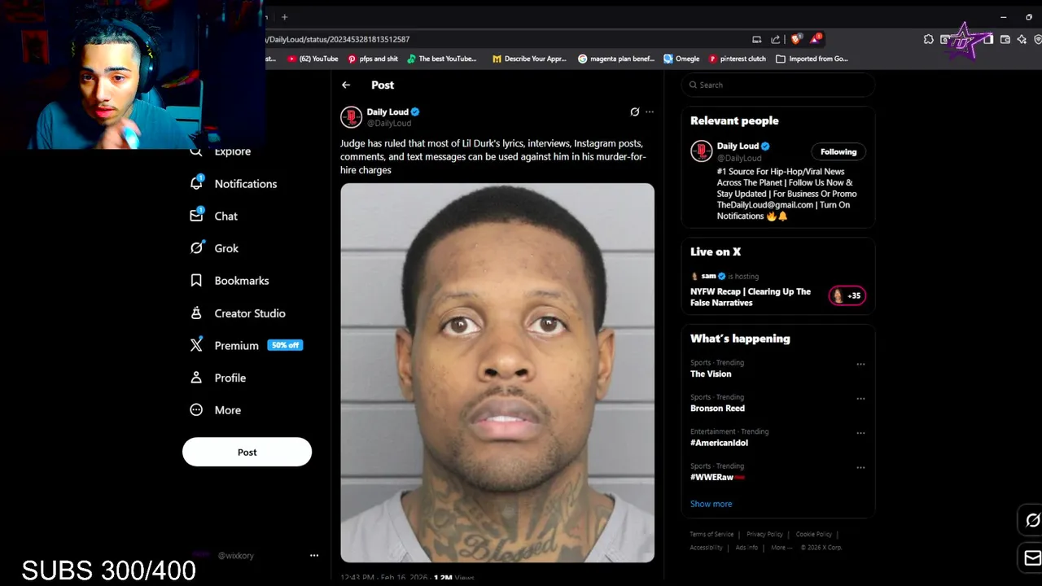Open options dots for #AmericanIdol trend
This screenshot has width=1042, height=586.
point(860,433)
